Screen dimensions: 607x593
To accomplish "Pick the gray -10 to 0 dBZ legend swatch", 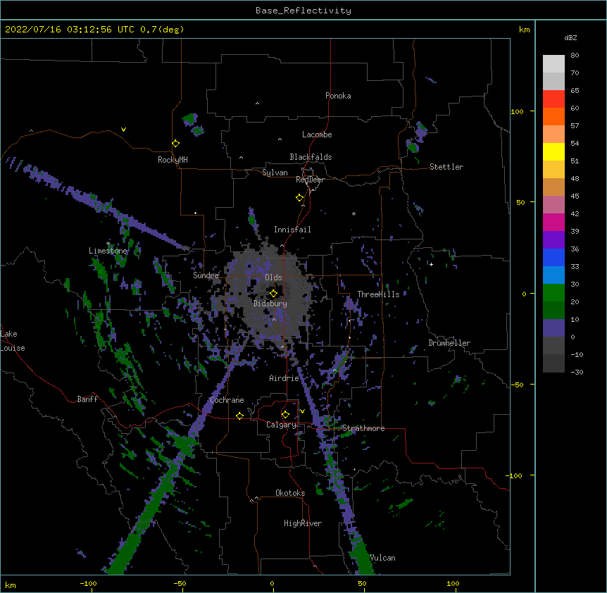I will (x=553, y=346).
